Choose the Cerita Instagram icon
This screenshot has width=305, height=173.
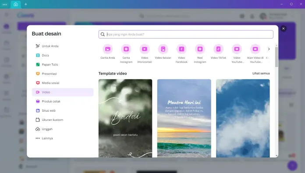click(126, 49)
